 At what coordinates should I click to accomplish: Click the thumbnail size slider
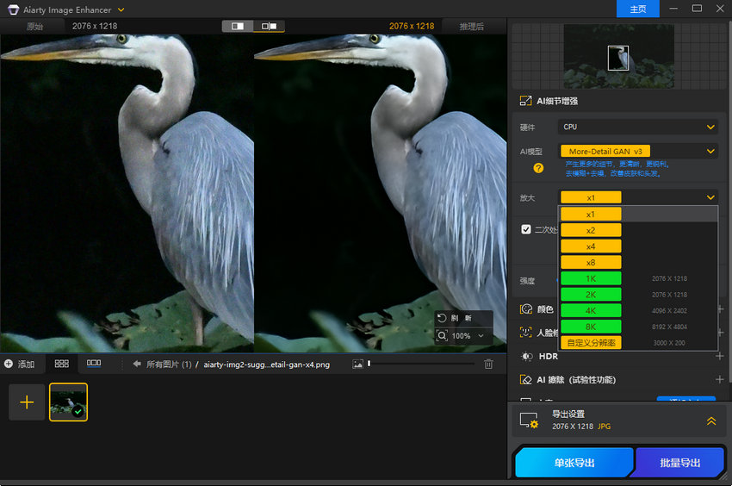[x=420, y=364]
